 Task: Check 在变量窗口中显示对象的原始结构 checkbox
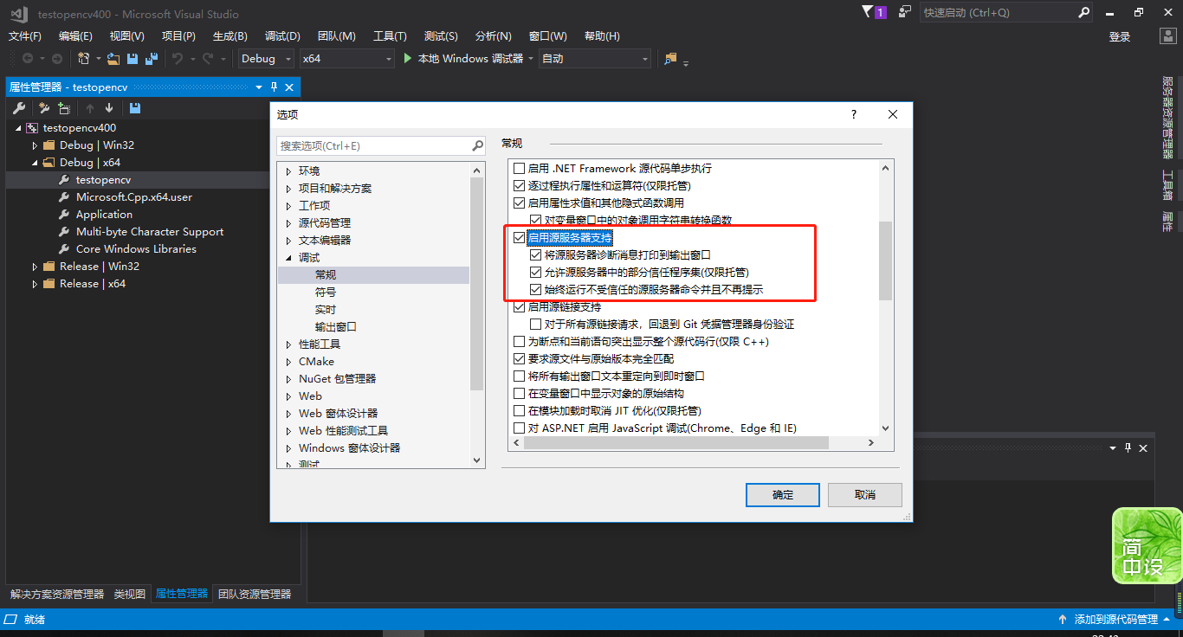click(520, 394)
